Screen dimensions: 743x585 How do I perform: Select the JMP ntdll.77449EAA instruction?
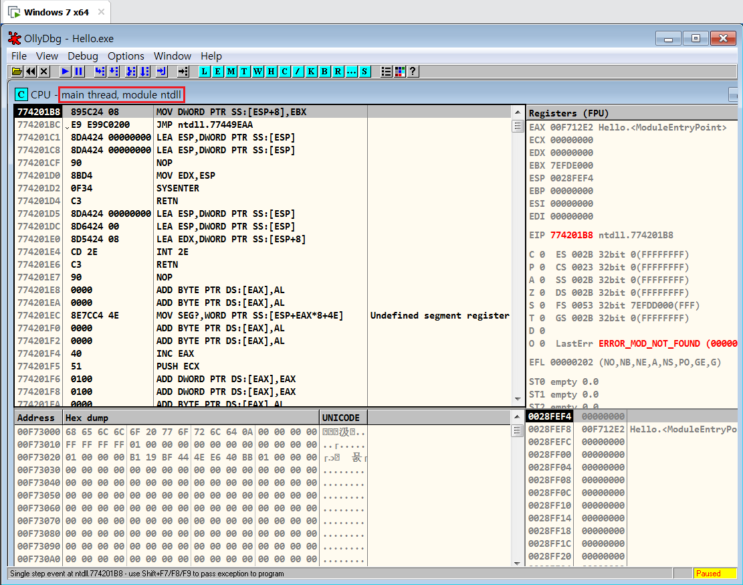click(x=204, y=124)
